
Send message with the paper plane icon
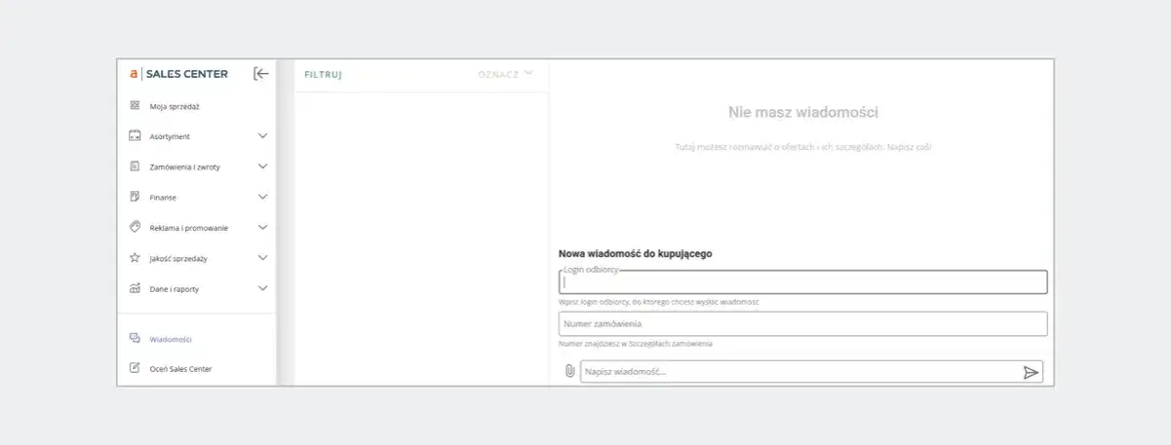click(1031, 372)
